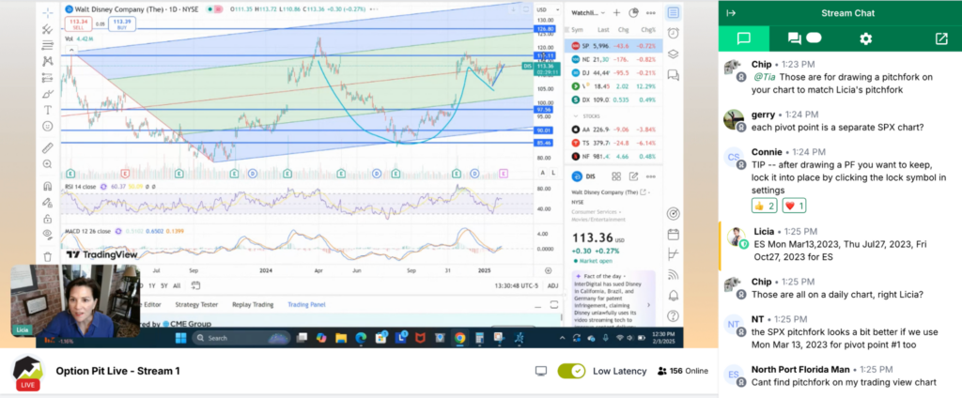Open the Alerts clock icon
The height and width of the screenshot is (398, 962).
(x=673, y=33)
